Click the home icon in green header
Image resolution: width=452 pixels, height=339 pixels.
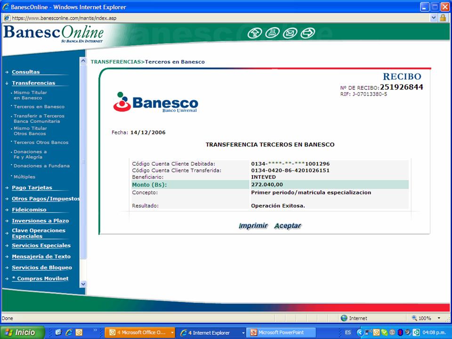point(255,33)
